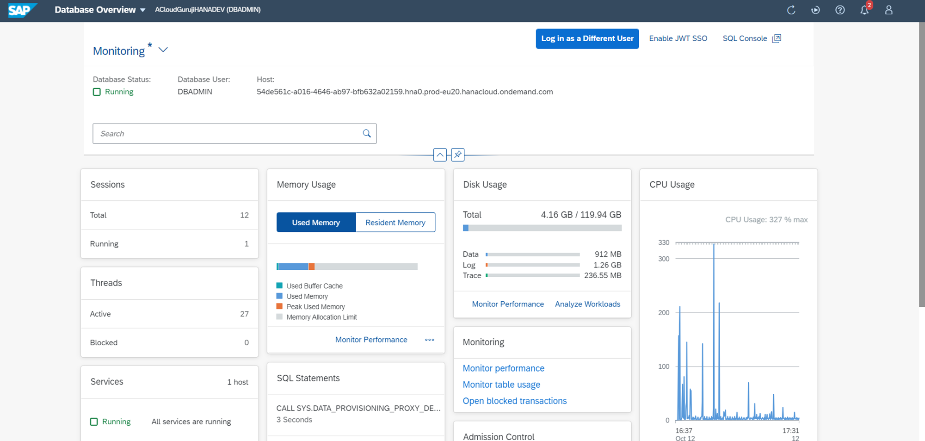Collapse the header with up chevron

coord(440,155)
